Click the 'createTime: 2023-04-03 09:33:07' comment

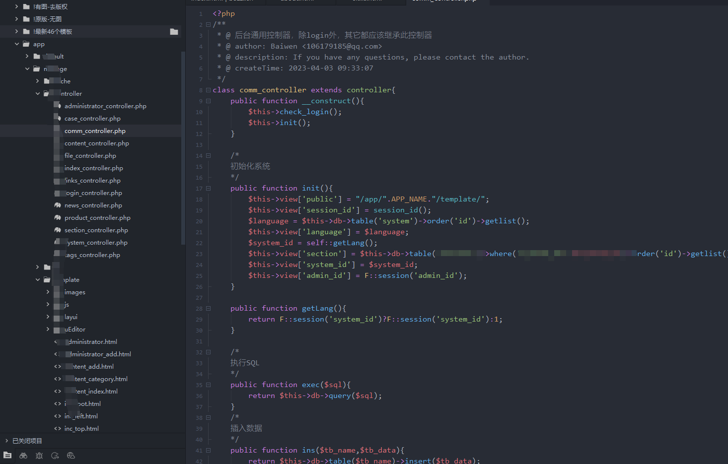304,68
